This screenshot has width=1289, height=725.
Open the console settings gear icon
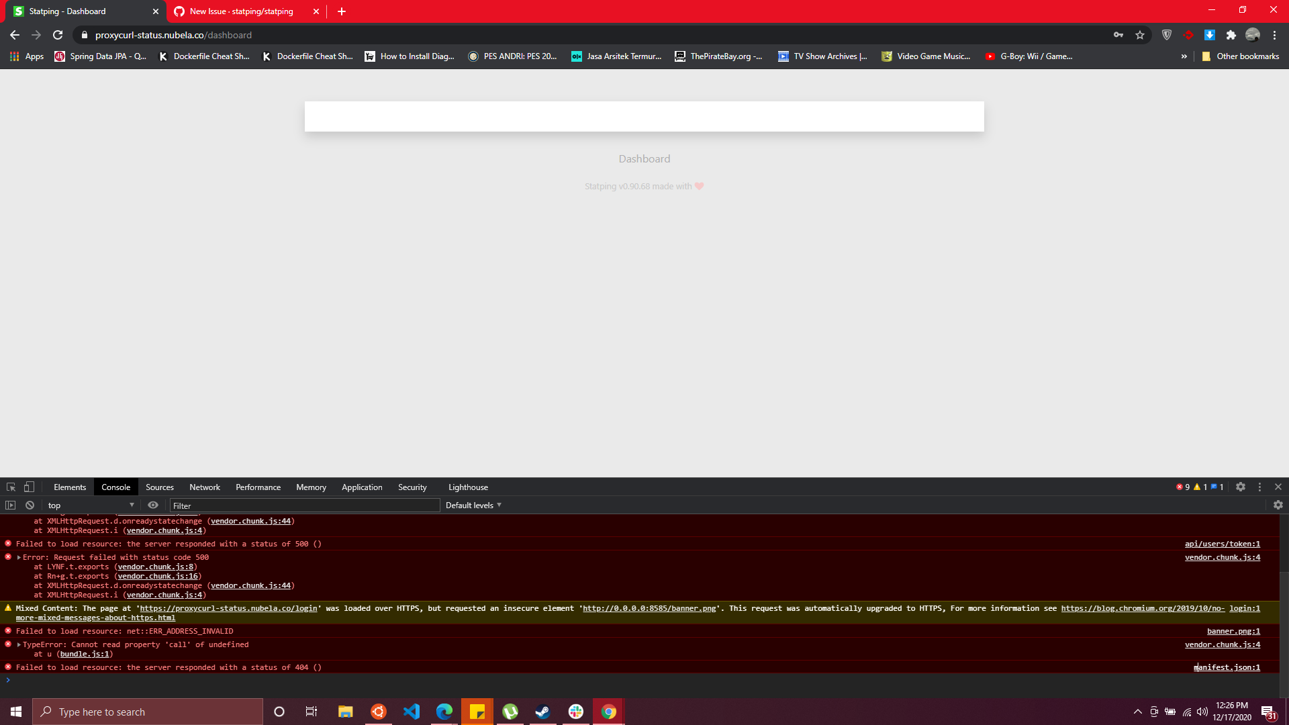pos(1278,505)
